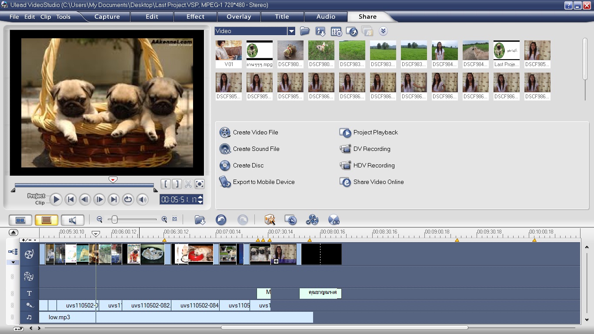Switch to Project play mode
Viewport: 594px width, 334px height.
[x=36, y=196]
